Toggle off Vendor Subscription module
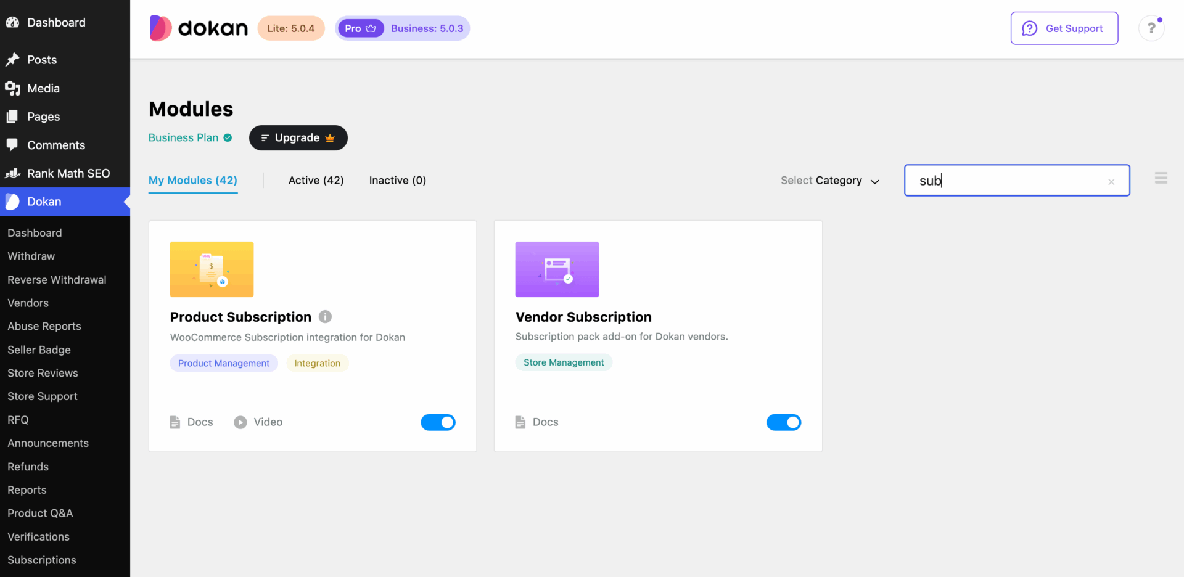1184x577 pixels. [x=784, y=422]
